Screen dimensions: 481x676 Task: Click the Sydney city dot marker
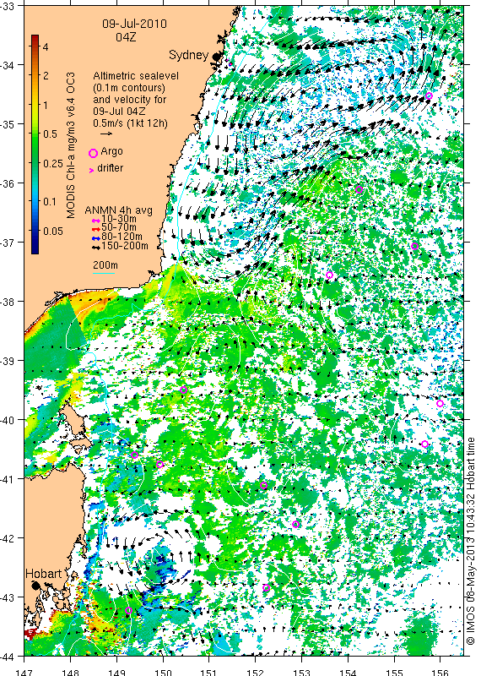click(x=216, y=56)
